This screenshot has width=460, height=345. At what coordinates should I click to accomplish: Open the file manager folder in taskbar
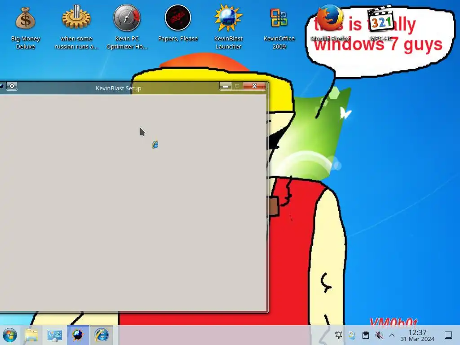(x=31, y=335)
